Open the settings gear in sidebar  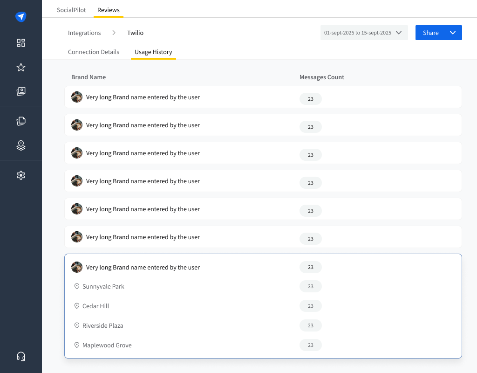click(x=20, y=175)
